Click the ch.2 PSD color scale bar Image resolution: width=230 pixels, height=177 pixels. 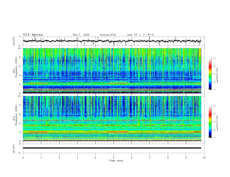coord(210,122)
